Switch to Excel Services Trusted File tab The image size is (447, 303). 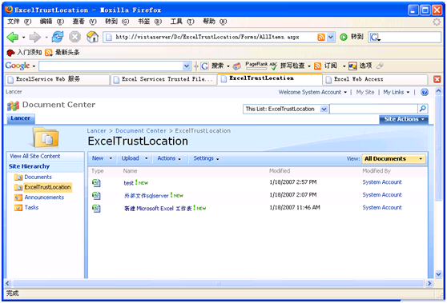point(164,79)
